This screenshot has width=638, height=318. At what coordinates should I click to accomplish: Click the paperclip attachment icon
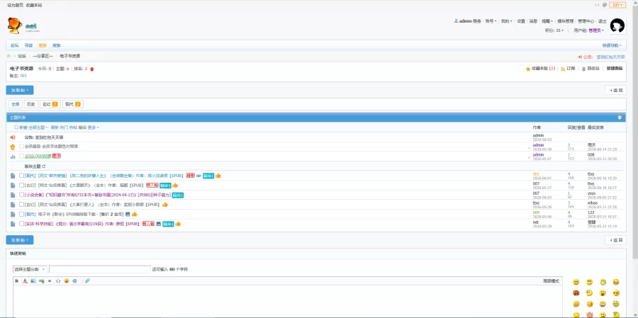click(x=87, y=281)
